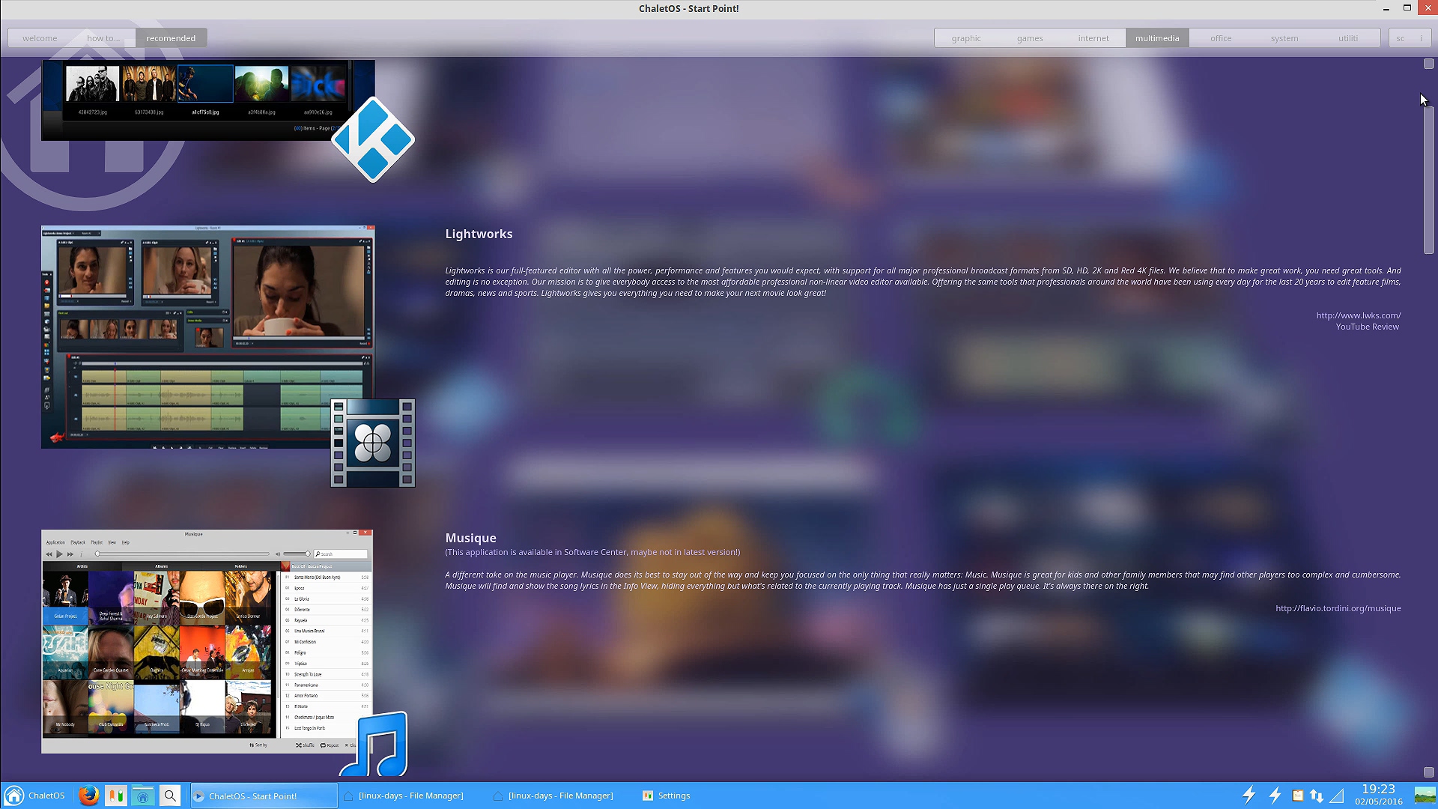Image resolution: width=1438 pixels, height=809 pixels.
Task: Switch to first linux-days File Manager window
Action: 411,796
